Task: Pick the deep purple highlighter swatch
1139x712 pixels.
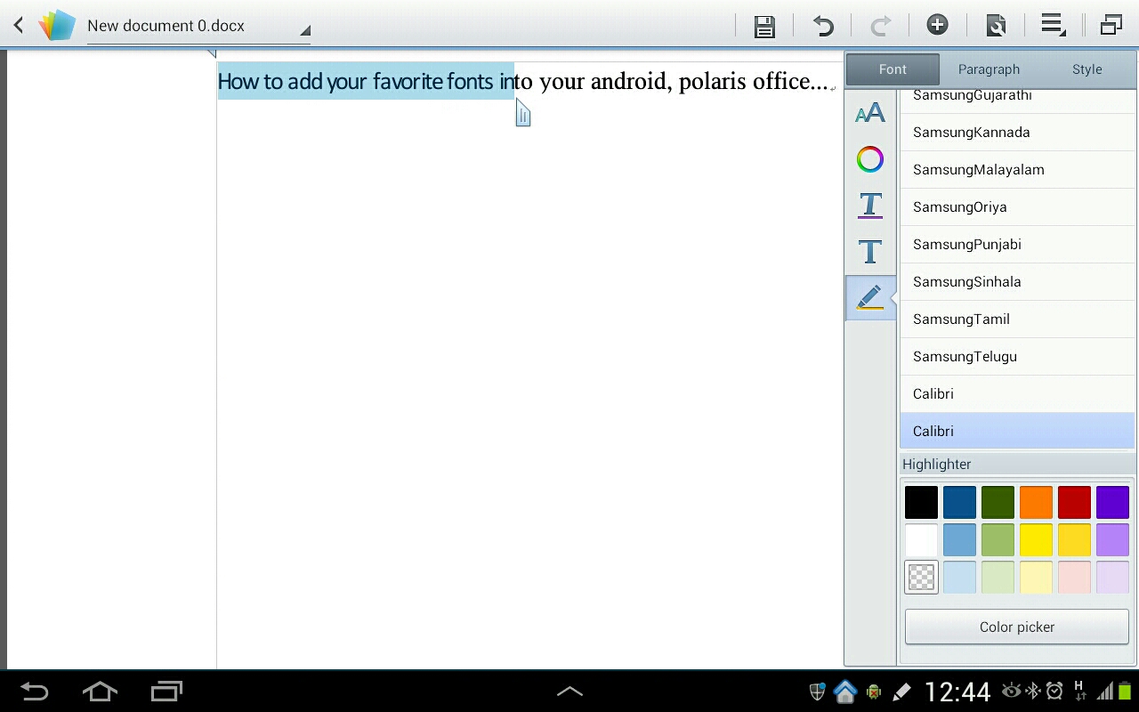Action: [1112, 502]
